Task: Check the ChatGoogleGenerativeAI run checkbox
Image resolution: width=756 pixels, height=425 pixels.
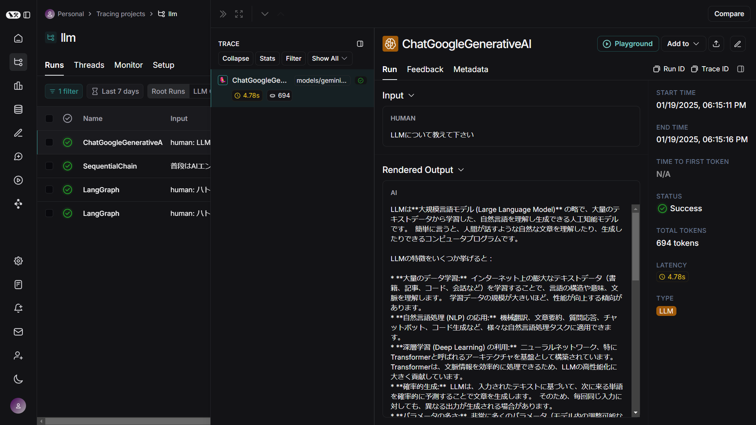Action: coord(49,142)
